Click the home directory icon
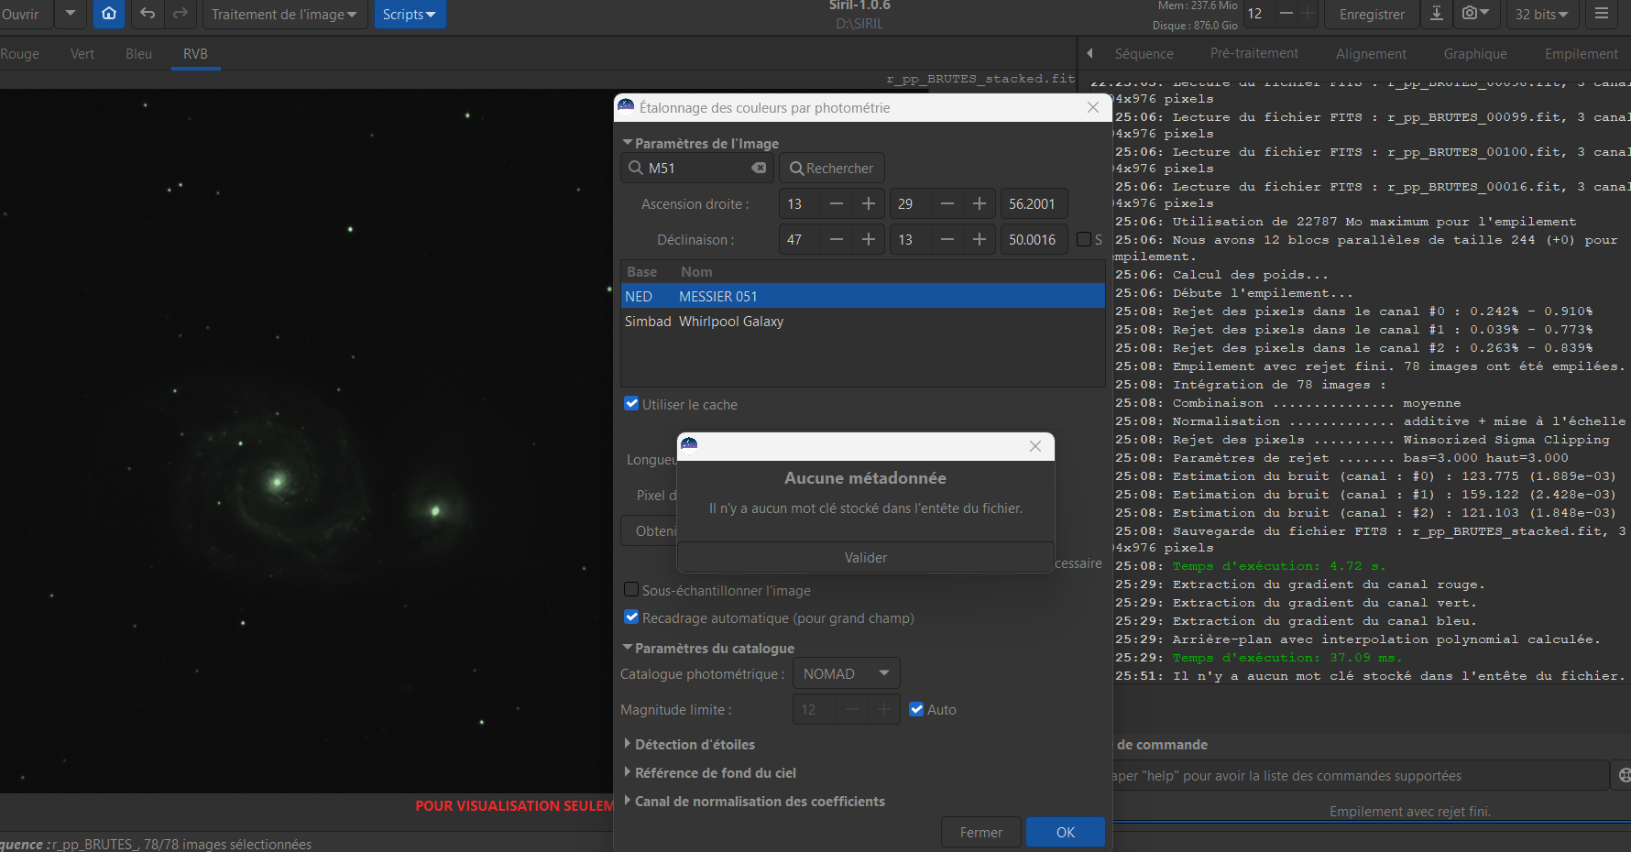The image size is (1631, 852). coord(109,14)
